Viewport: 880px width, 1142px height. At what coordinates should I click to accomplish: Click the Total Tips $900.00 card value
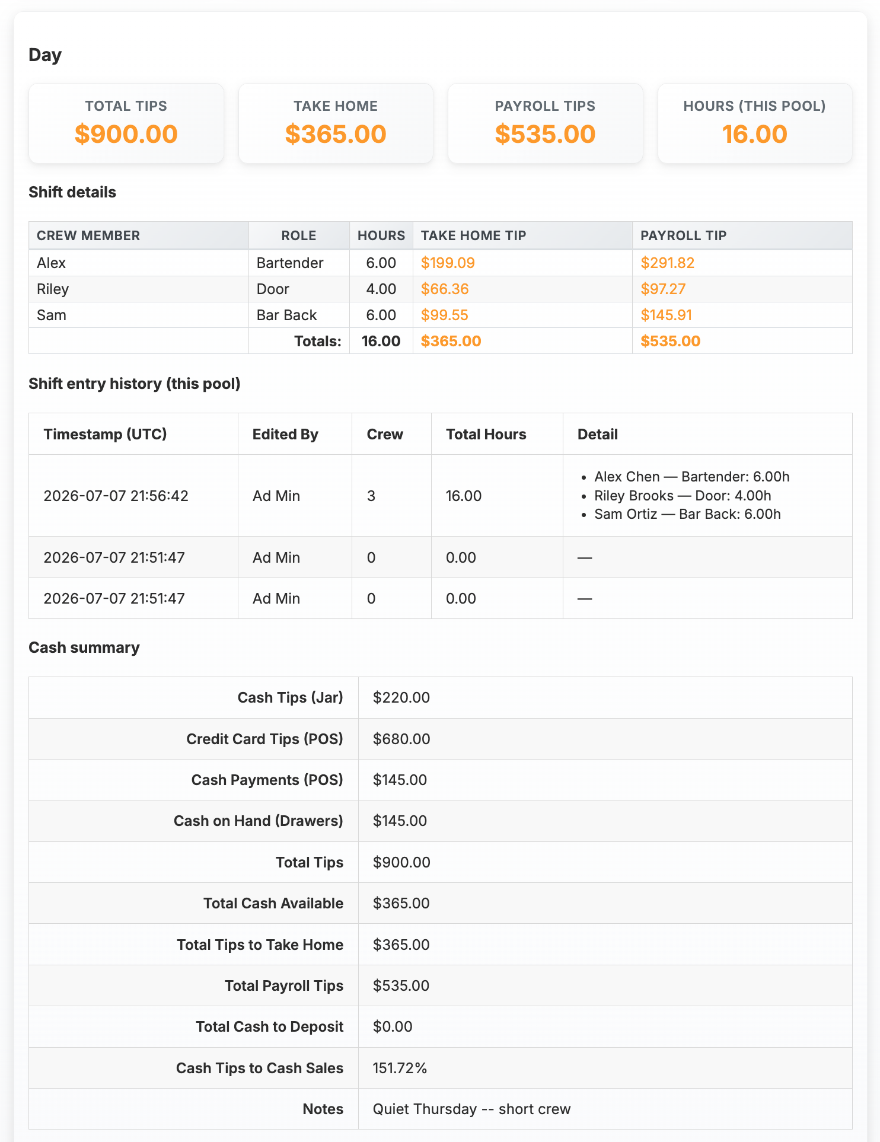[x=126, y=134]
